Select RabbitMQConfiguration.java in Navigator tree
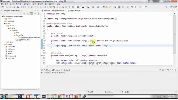Viewport: 178px width, 100px height. 29,37
